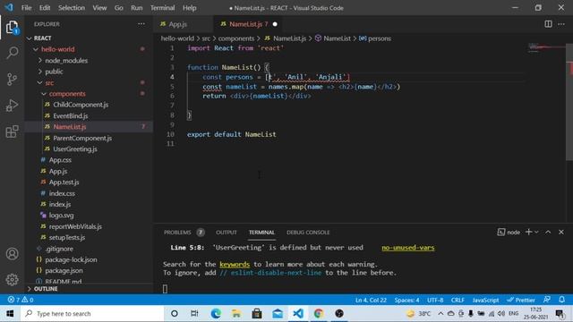Click the Spaces: 4 indentation setting
This screenshot has width=573, height=322.
click(x=406, y=300)
